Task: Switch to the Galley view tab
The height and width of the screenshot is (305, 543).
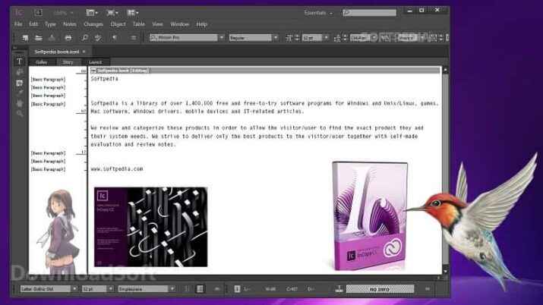Action: 42,61
